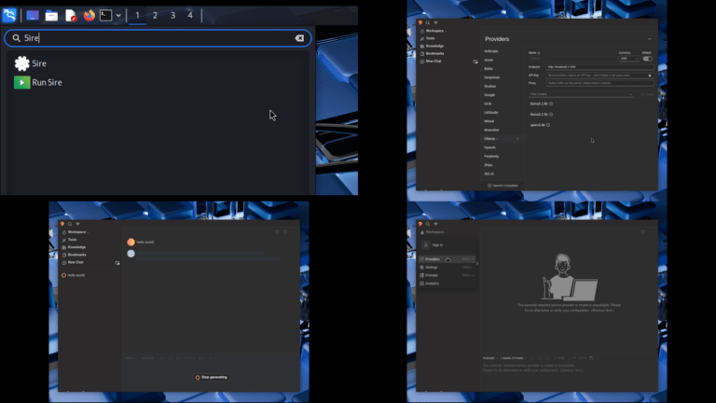Viewport: 716px width, 403px height.
Task: Switch to workspace 4 in the taskbar
Action: 190,16
